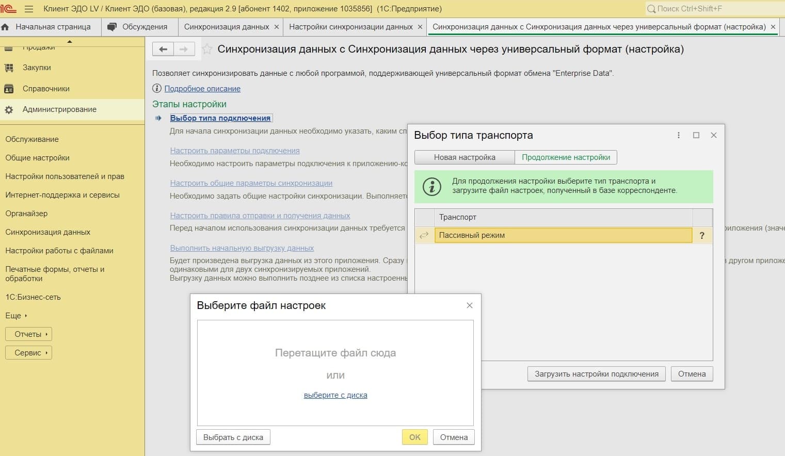The height and width of the screenshot is (456, 785).
Task: Follow the выберите с диска link
Action: [x=335, y=395]
